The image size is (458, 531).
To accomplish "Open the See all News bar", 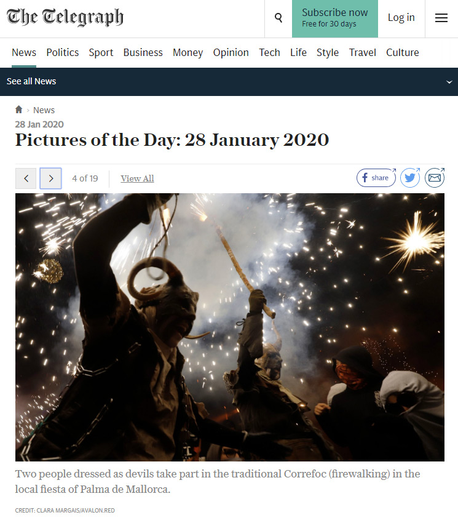I will (x=229, y=82).
